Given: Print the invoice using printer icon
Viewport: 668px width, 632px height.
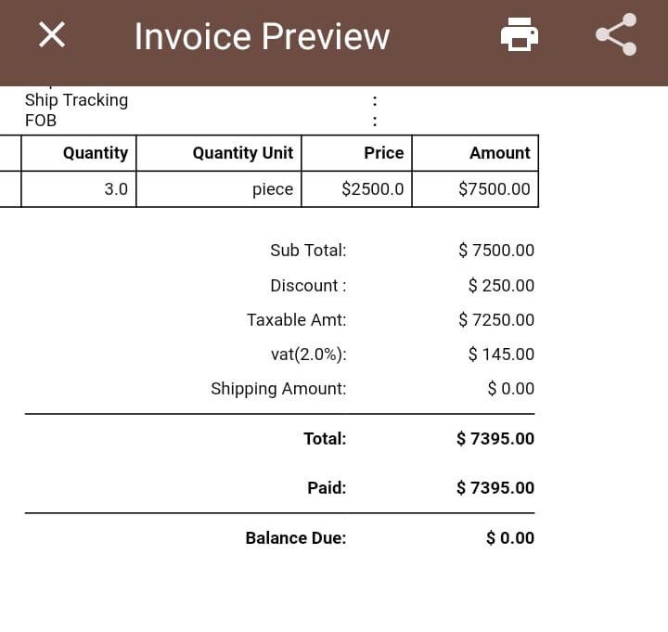Looking at the screenshot, I should click(519, 34).
